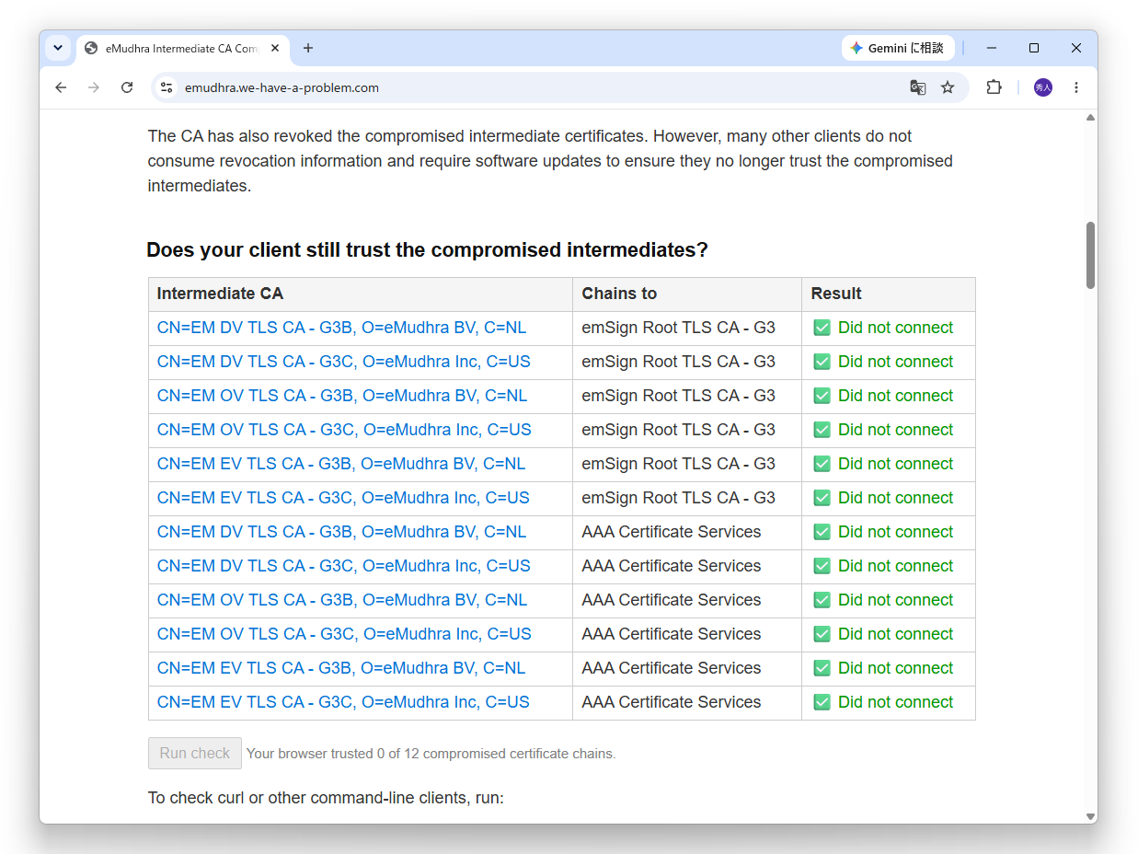Select the eMudhra Intermediate CA tab
The width and height of the screenshot is (1138, 854).
183,48
